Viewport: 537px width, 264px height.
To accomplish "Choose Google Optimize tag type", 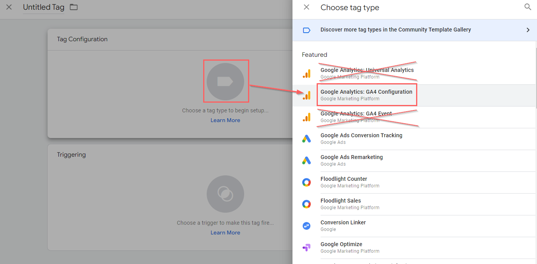I will 415,248.
